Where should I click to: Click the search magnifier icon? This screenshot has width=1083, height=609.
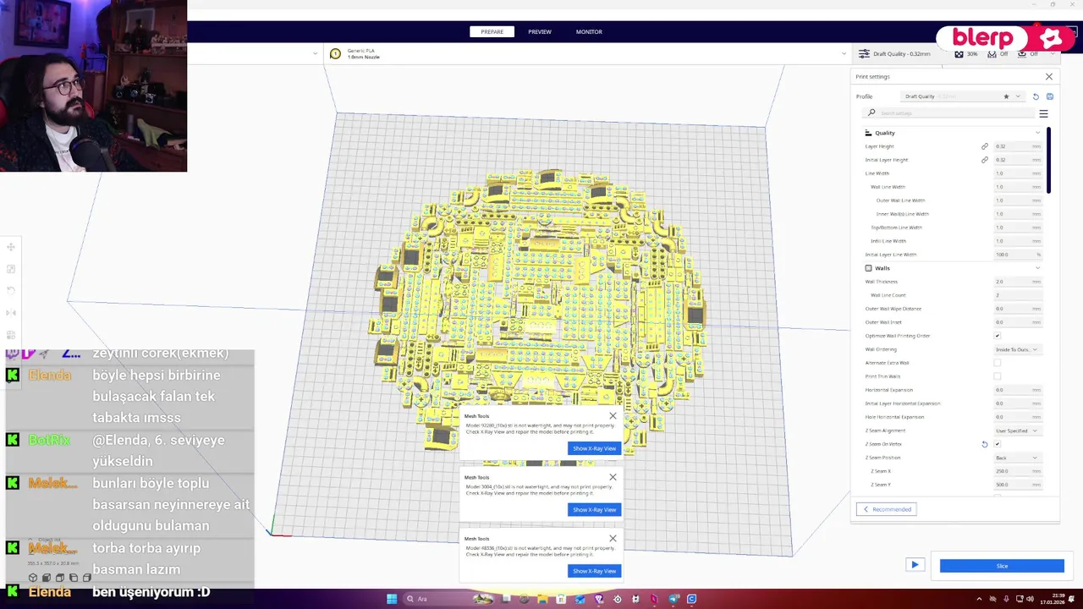tap(871, 112)
